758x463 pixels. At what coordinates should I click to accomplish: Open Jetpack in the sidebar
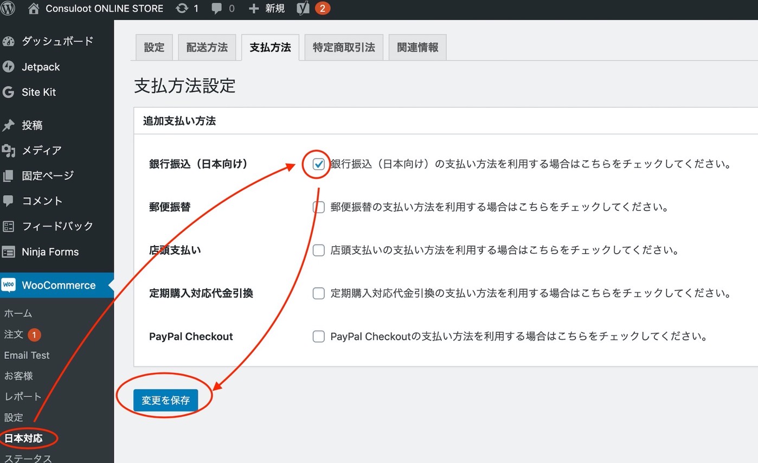(x=41, y=67)
